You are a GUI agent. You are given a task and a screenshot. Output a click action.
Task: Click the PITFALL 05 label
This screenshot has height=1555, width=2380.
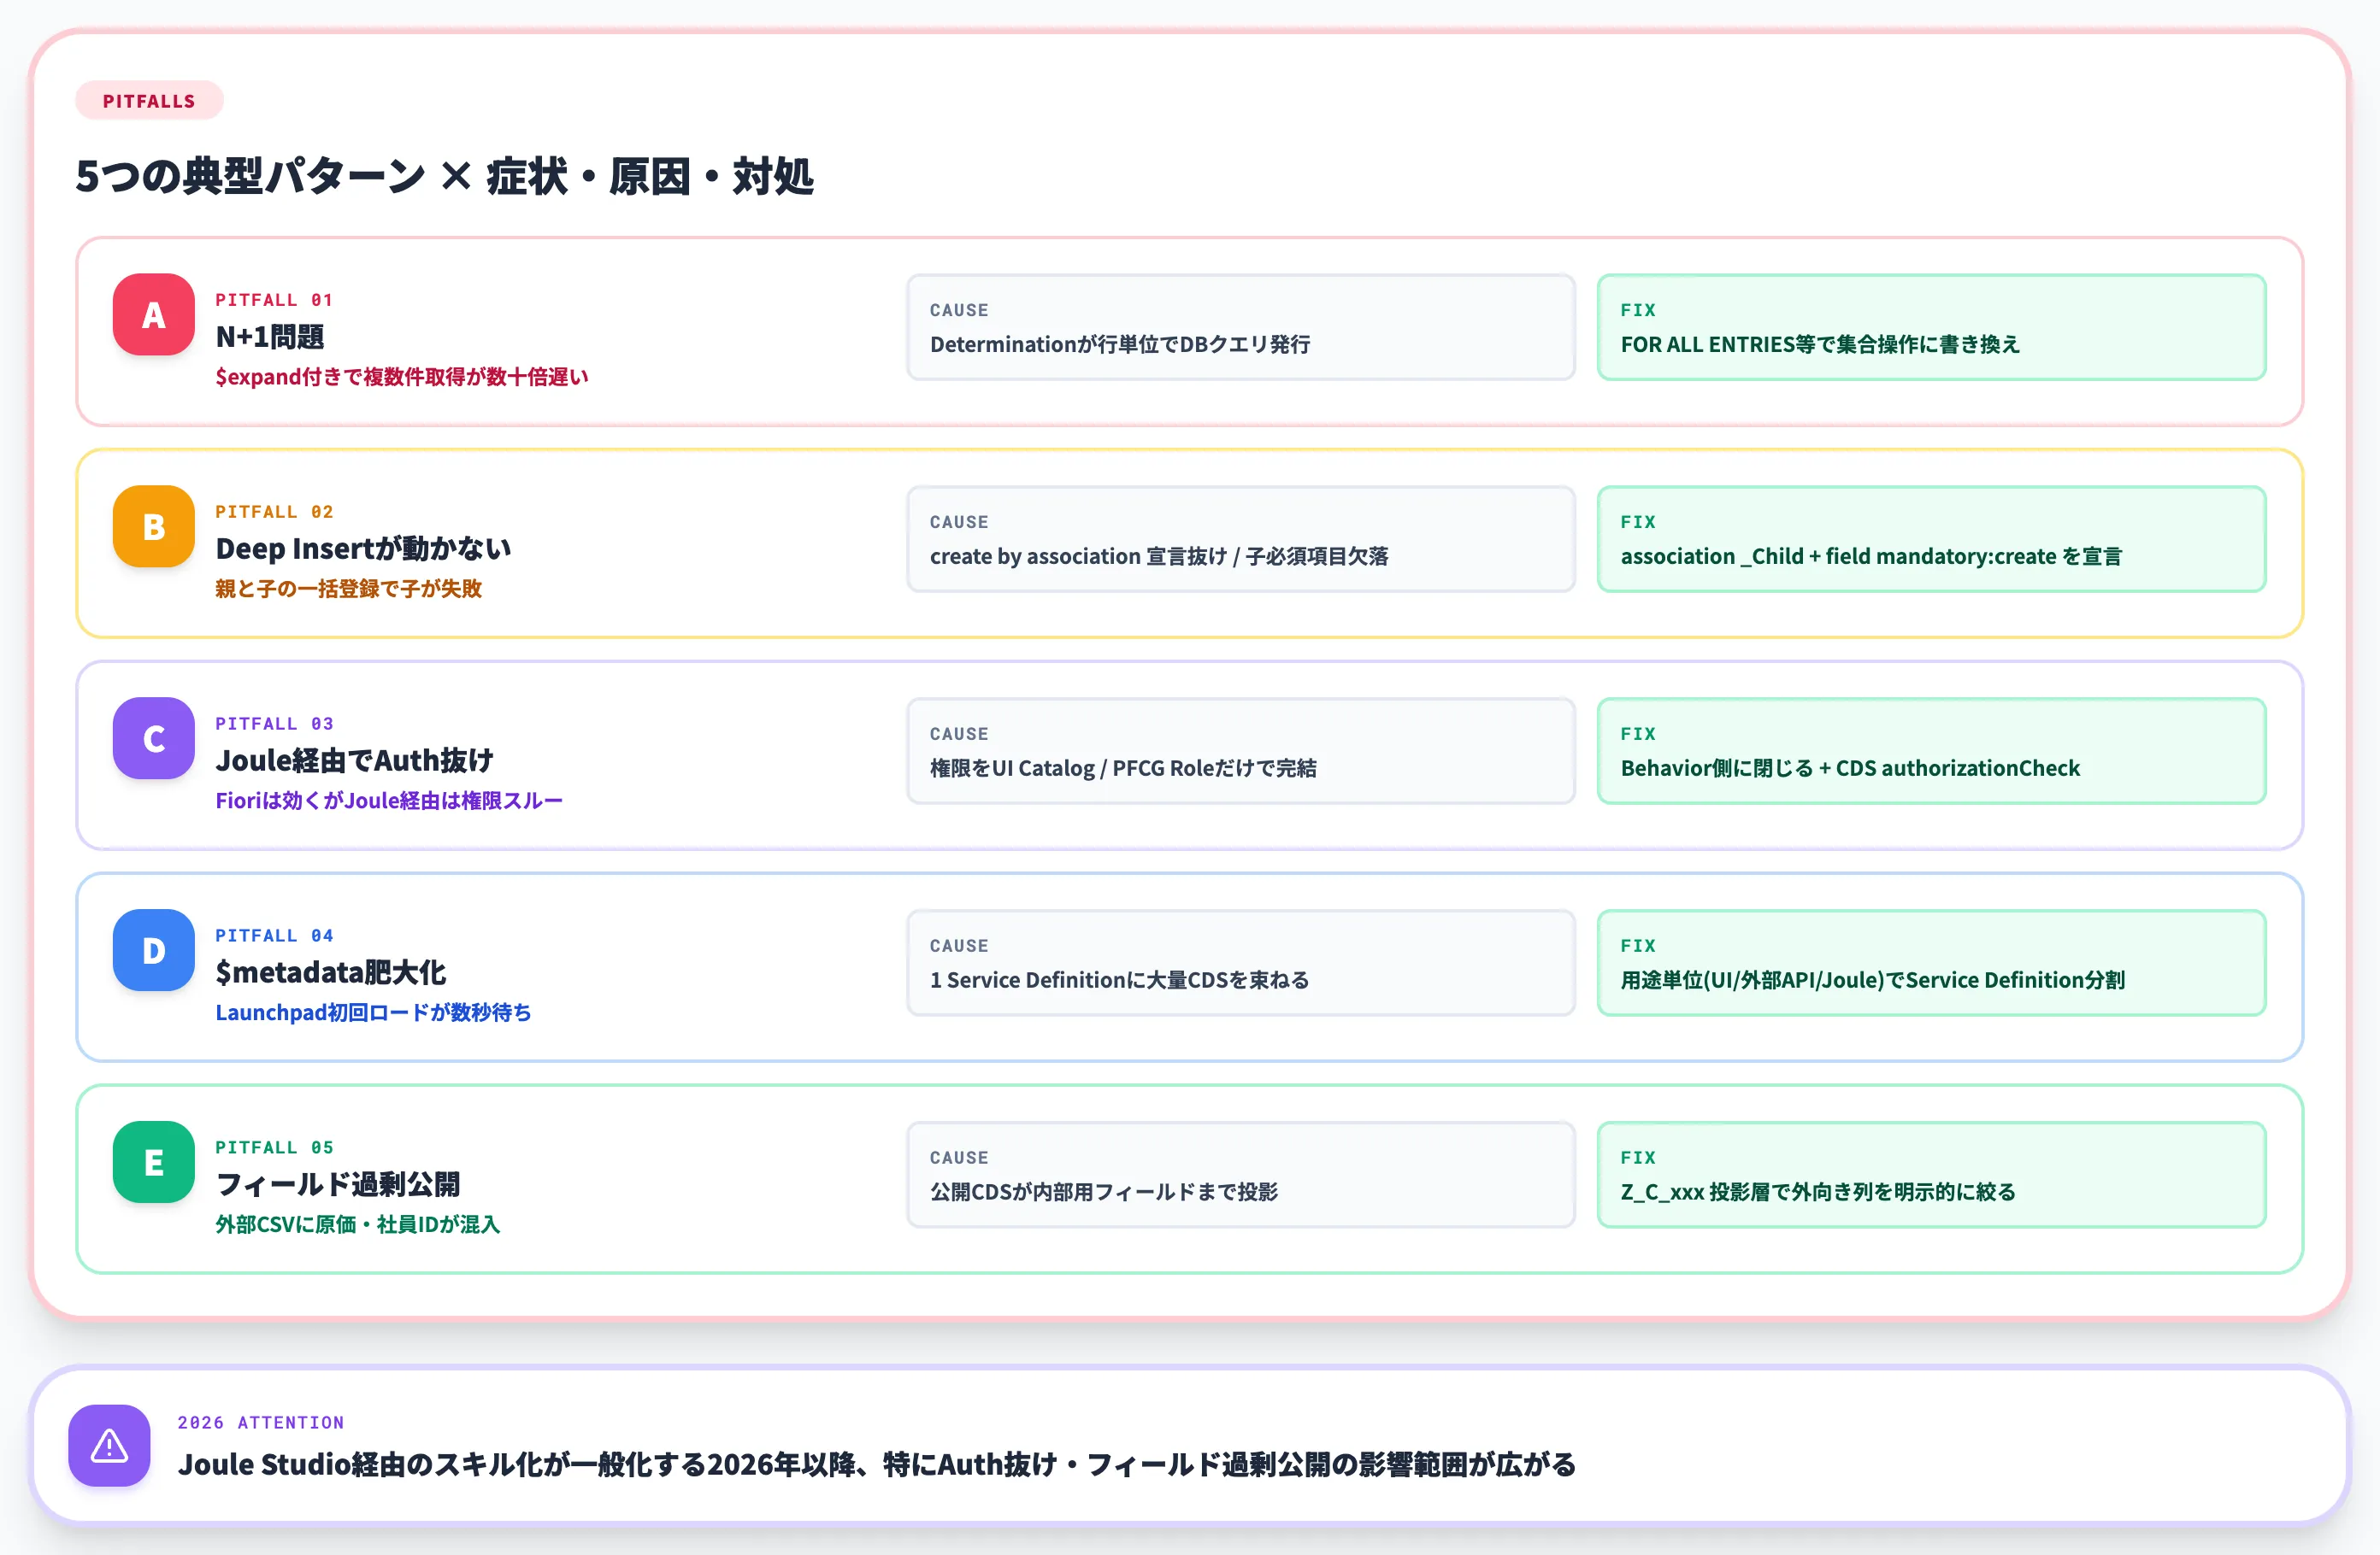274,1147
